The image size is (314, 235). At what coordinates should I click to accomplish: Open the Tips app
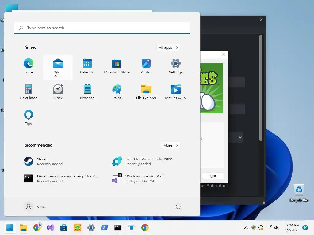tap(29, 118)
